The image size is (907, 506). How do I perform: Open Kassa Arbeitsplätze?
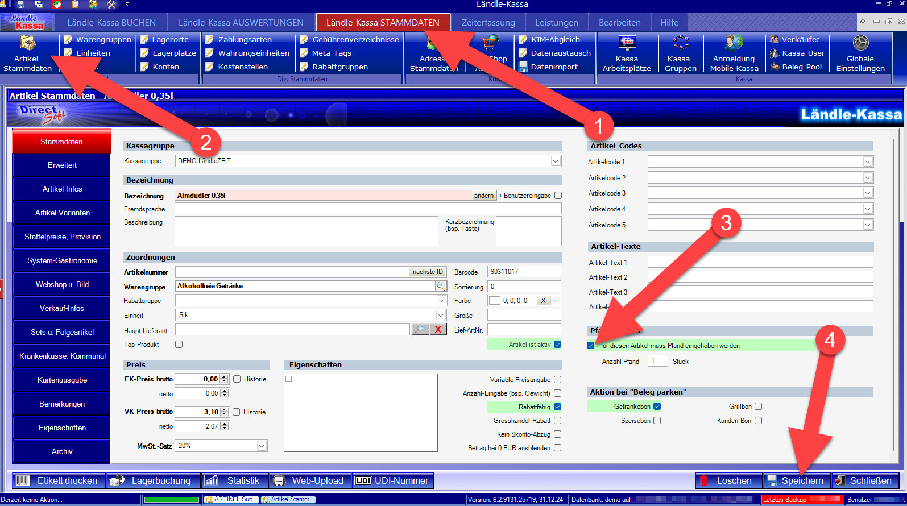click(x=627, y=53)
